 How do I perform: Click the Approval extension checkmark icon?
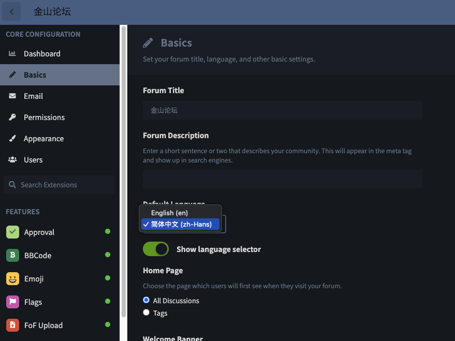pyautogui.click(x=13, y=232)
